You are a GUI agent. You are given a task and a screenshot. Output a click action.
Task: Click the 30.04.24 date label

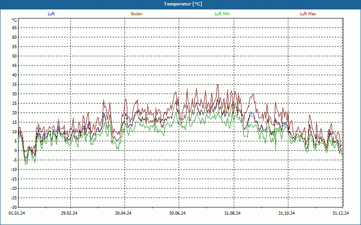[123, 213]
